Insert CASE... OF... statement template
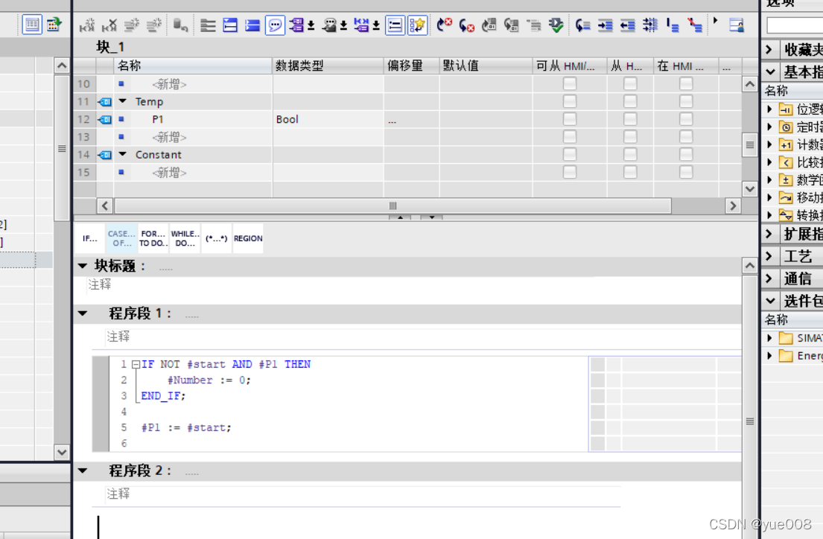 click(121, 238)
